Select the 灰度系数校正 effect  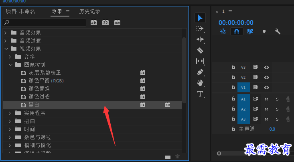pos(92,73)
